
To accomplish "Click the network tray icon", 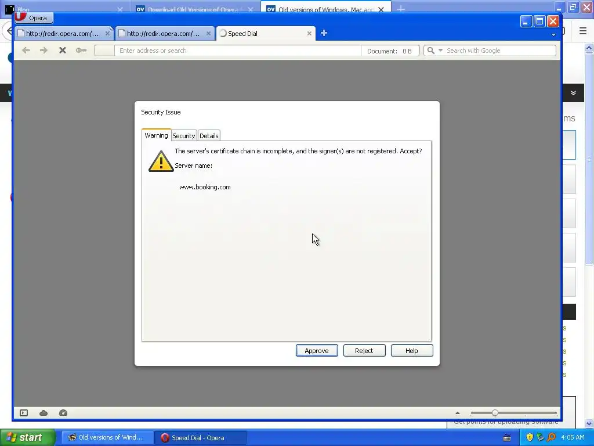I will point(541,437).
